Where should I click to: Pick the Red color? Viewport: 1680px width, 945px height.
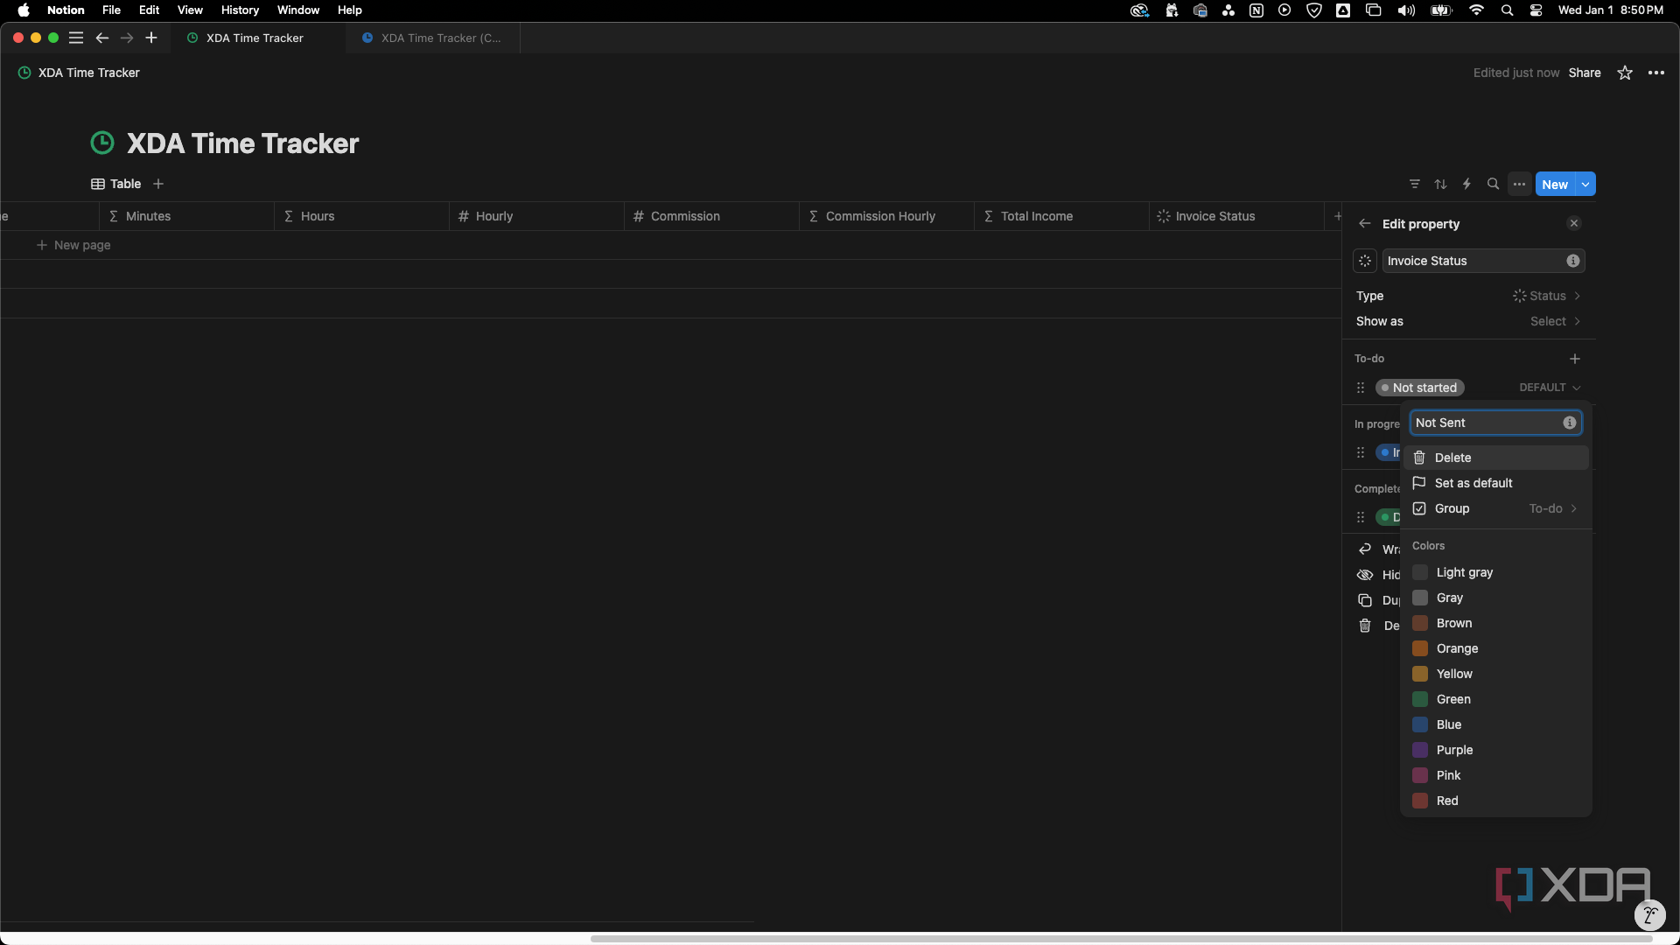1495,801
